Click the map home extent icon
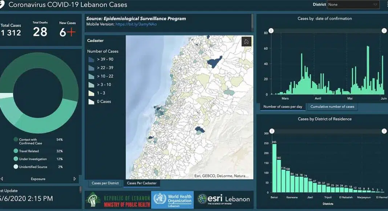388x211 pixels. click(x=246, y=41)
